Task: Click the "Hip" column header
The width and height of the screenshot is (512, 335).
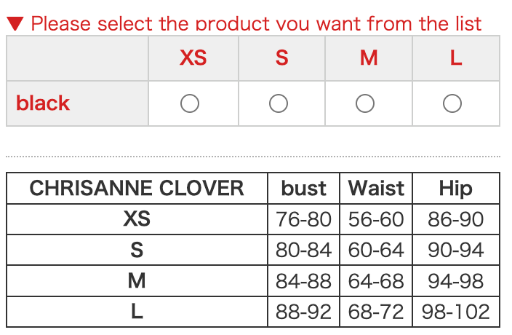Action: pos(456,189)
